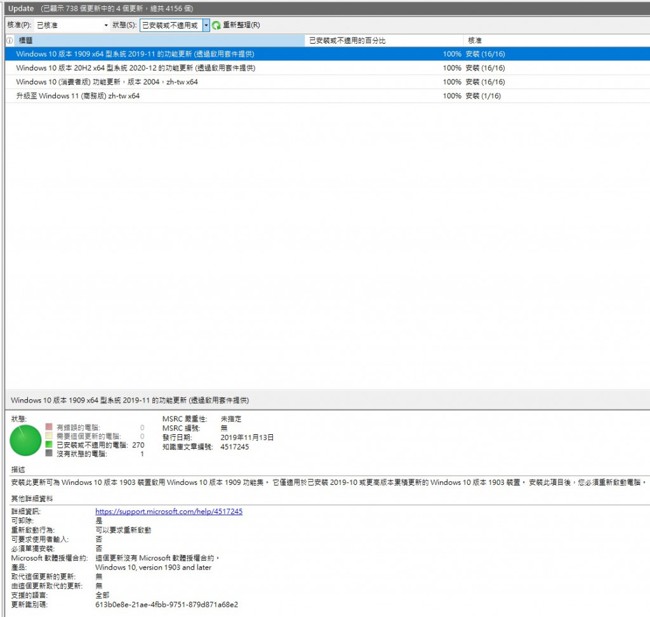
Task: Sort by the 核准 column header
Action: pyautogui.click(x=556, y=41)
